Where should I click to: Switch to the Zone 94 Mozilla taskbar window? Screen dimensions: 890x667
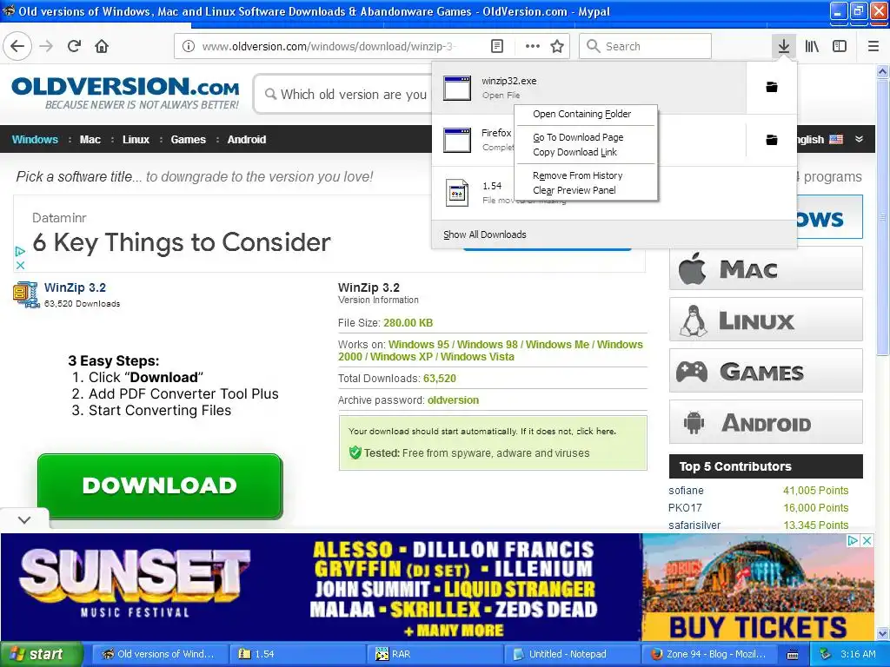click(709, 654)
